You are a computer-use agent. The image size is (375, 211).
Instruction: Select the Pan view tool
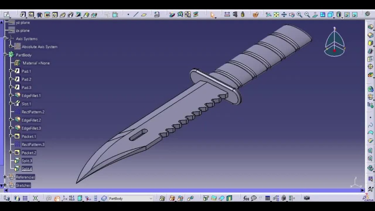[x=284, y=14]
